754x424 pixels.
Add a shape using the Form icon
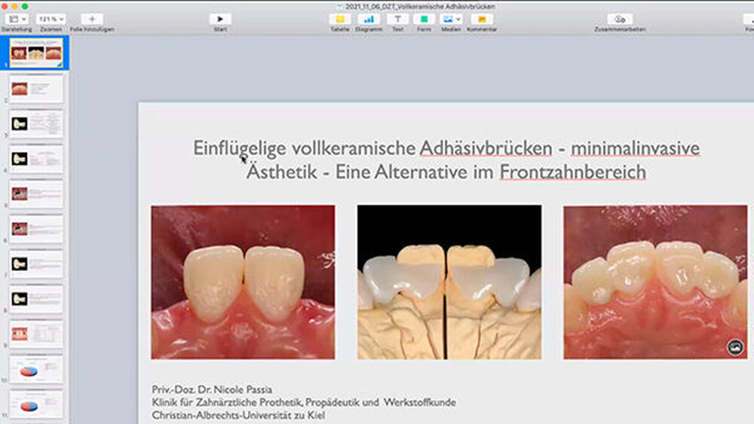(424, 18)
